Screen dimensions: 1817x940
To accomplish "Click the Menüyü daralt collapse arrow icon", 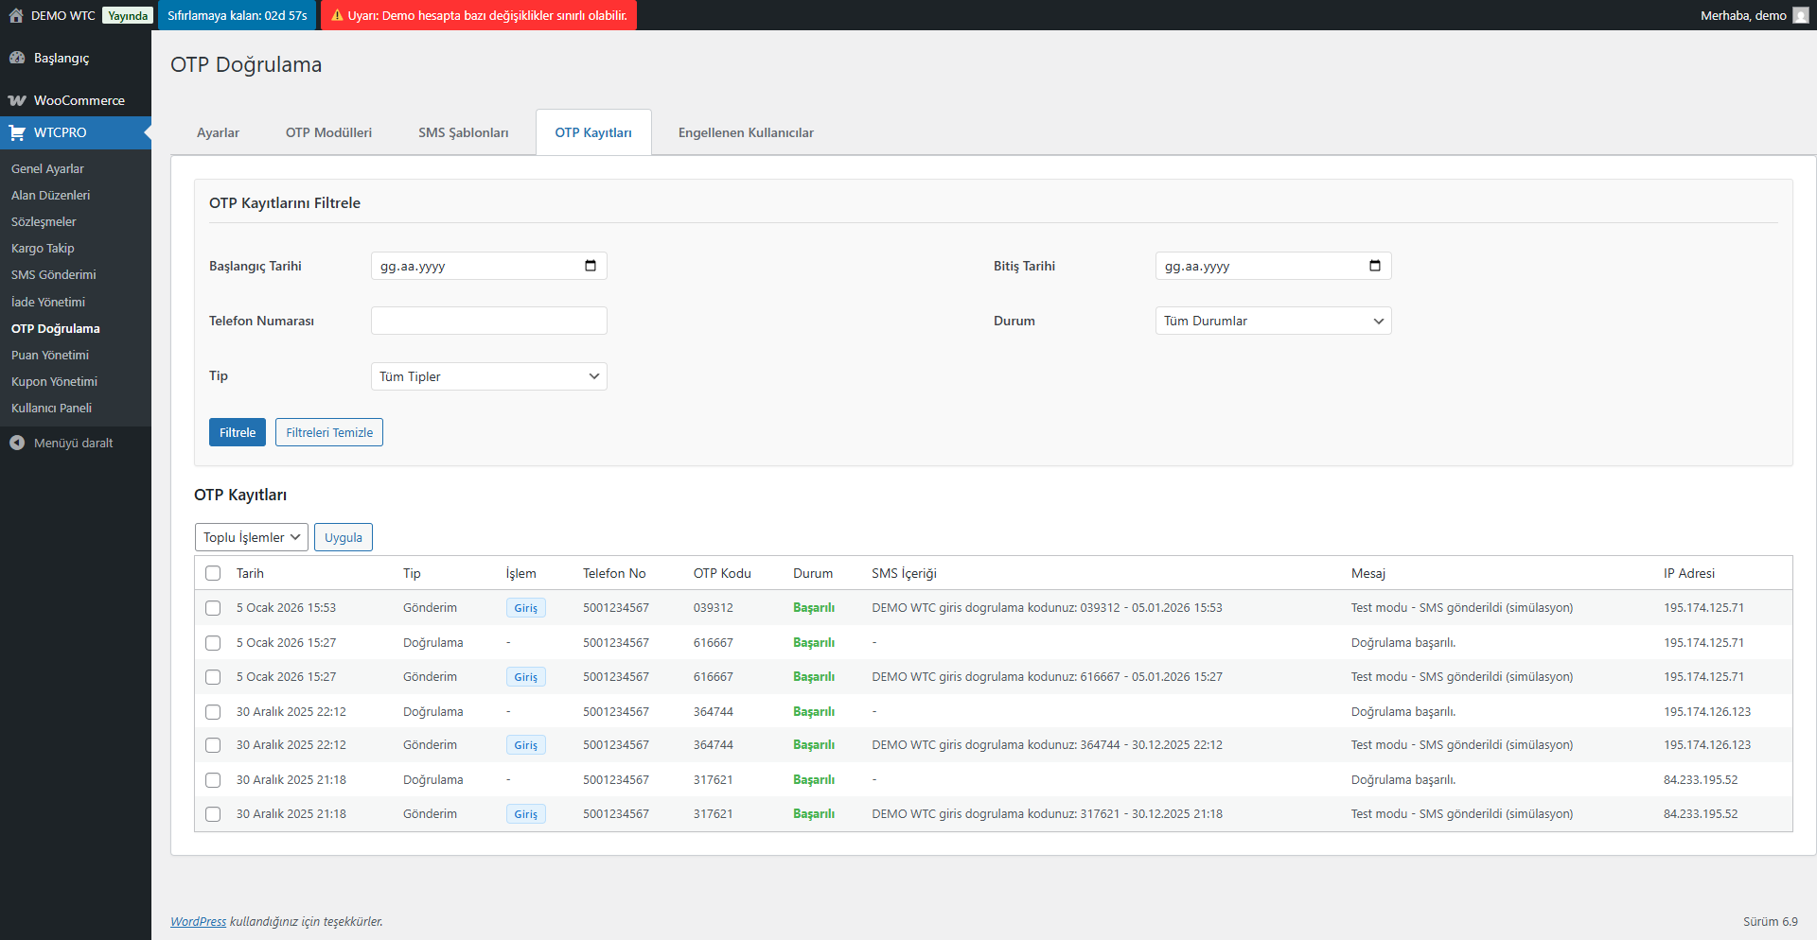I will point(17,443).
